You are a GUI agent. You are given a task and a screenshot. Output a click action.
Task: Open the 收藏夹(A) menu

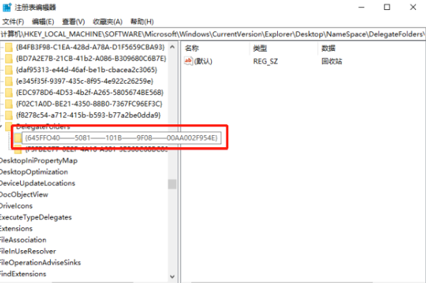pos(107,21)
